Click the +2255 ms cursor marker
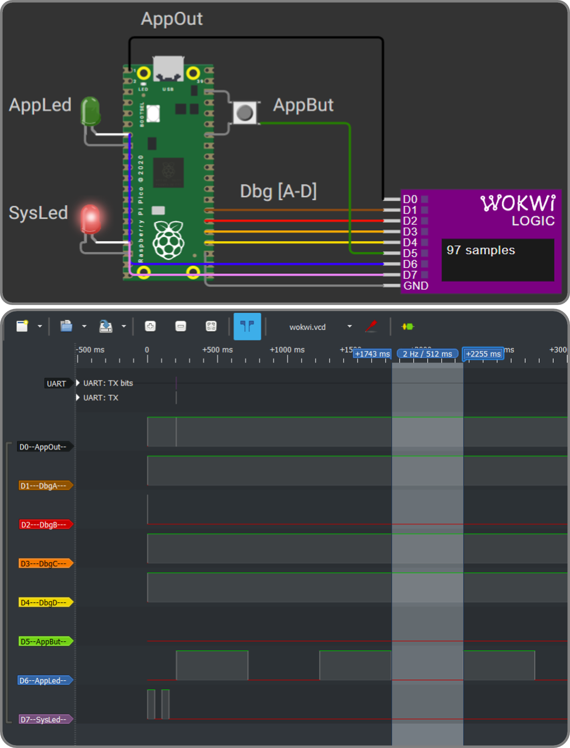This screenshot has width=570, height=748. tap(483, 354)
